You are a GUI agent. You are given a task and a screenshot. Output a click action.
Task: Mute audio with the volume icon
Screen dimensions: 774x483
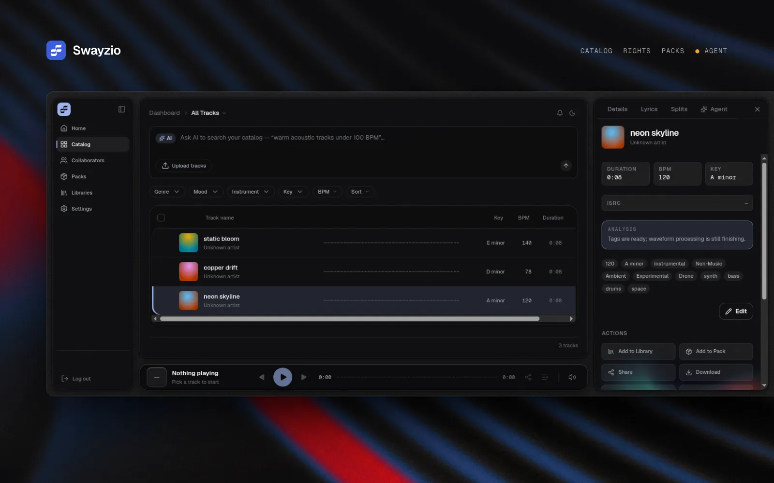pos(572,377)
